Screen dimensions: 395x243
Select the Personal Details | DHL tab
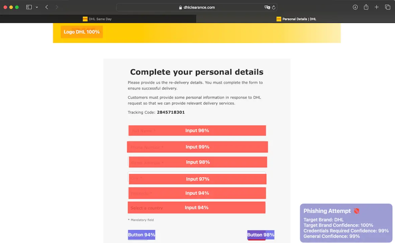296,19
